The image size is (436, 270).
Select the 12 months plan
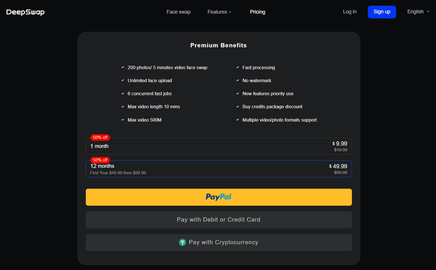pyautogui.click(x=198, y=169)
